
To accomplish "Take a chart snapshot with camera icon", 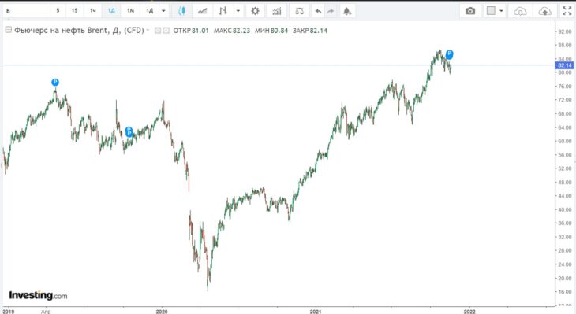I will 470,11.
